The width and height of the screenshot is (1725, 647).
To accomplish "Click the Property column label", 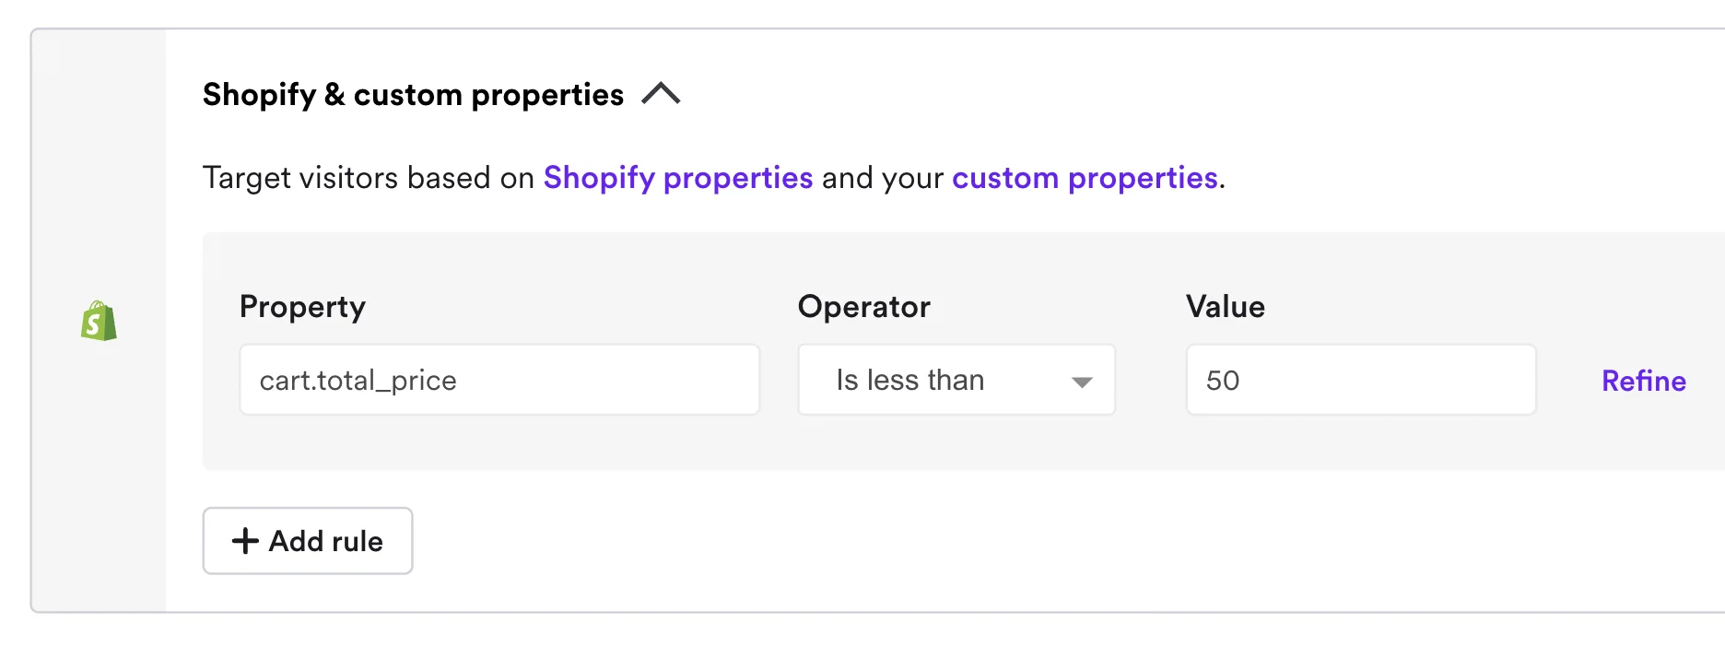I will tap(302, 307).
